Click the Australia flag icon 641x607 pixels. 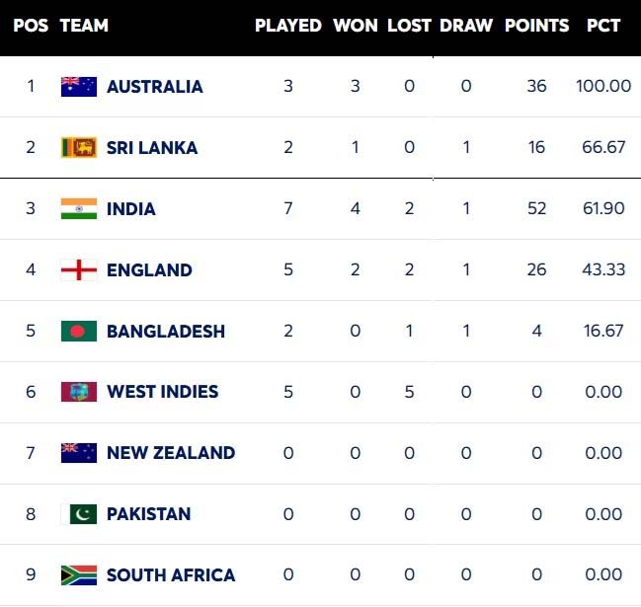79,87
